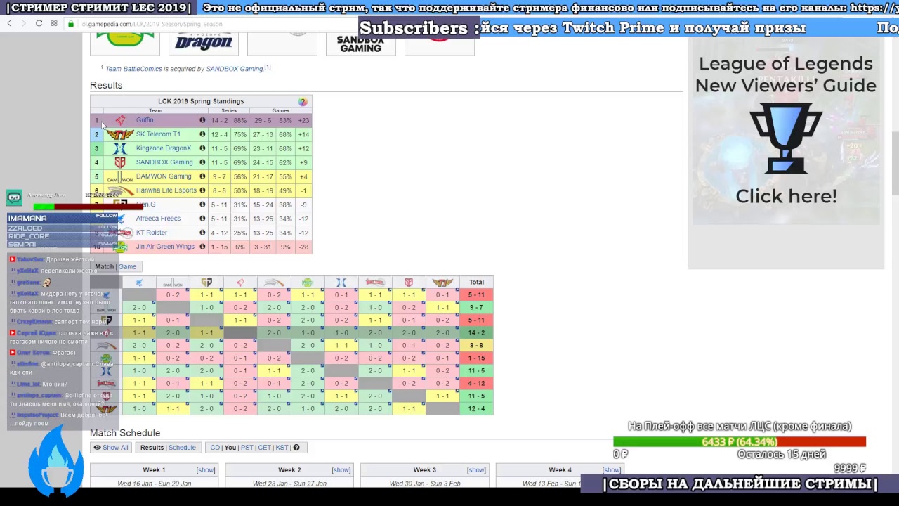The height and width of the screenshot is (506, 899).
Task: Switch match list to Schedule view
Action: pos(182,448)
